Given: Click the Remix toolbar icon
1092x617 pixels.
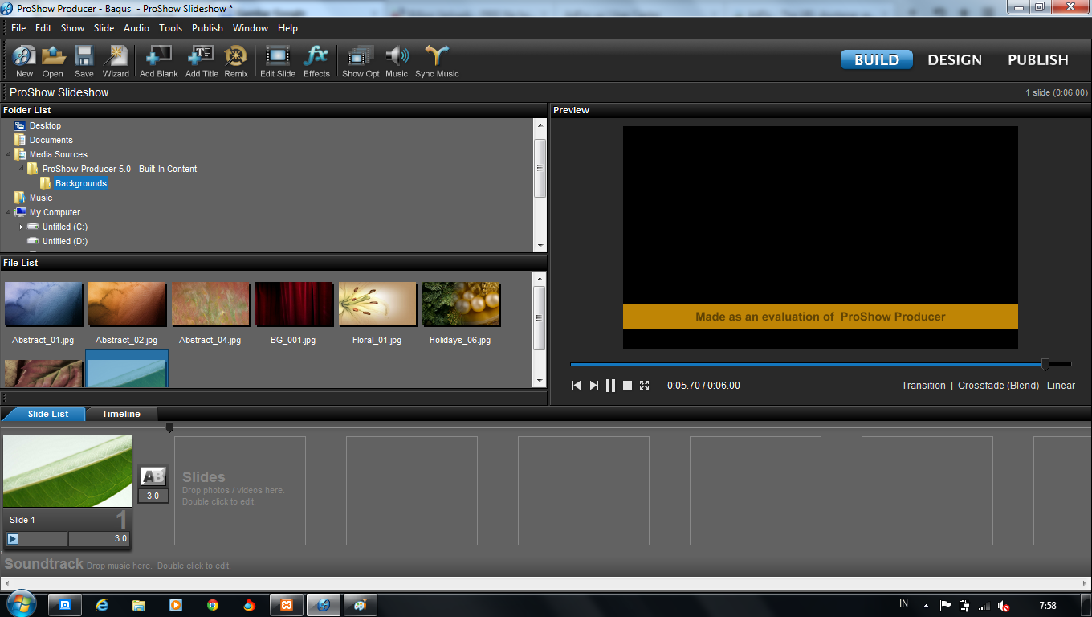Looking at the screenshot, I should pyautogui.click(x=236, y=61).
